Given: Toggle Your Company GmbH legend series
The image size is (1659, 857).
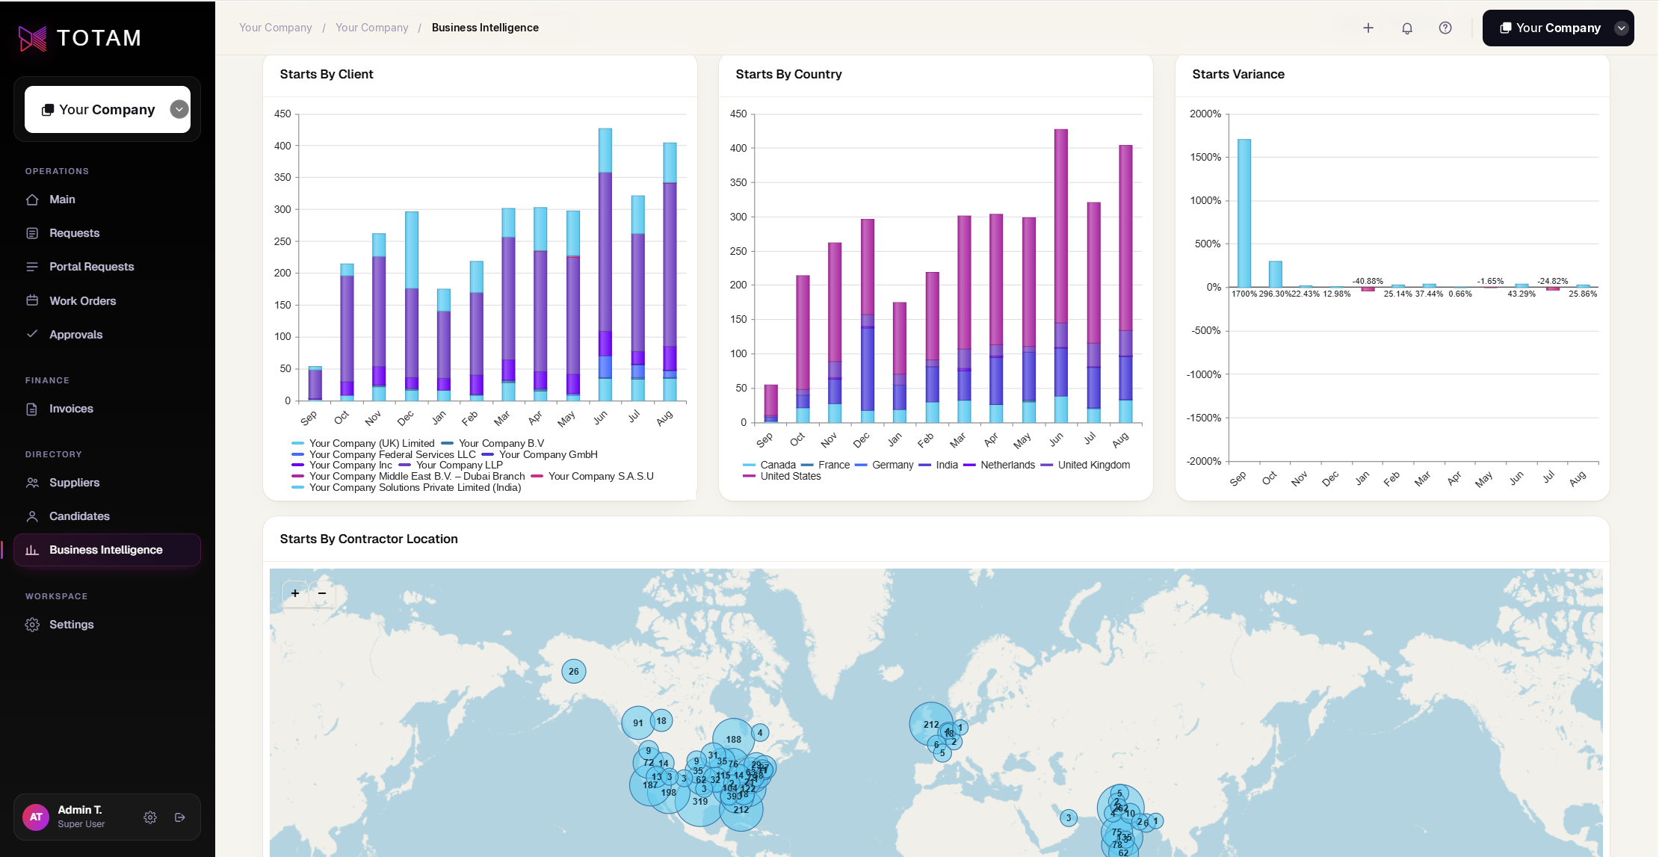Looking at the screenshot, I should 540,454.
